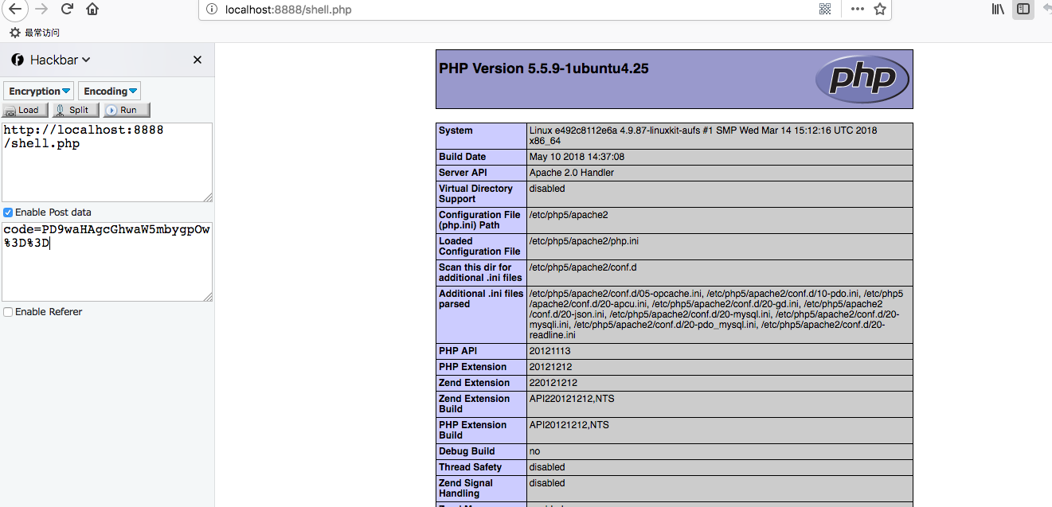Select the Zend Extension value 220121212
Image resolution: width=1052 pixels, height=507 pixels.
(553, 383)
